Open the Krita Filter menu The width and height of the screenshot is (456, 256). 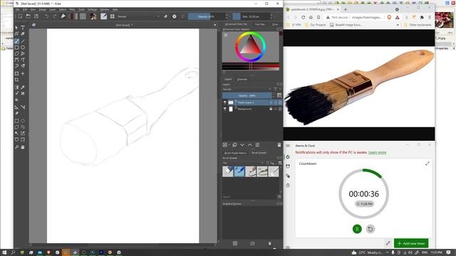[72, 9]
